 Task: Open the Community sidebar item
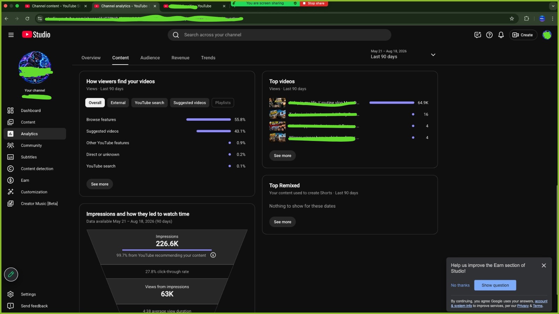pyautogui.click(x=35, y=145)
